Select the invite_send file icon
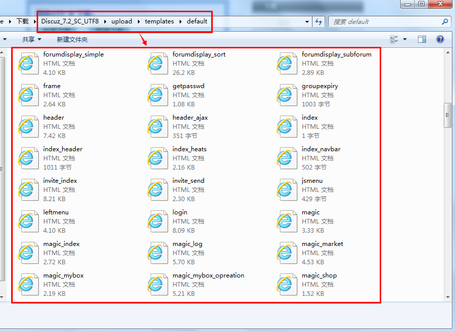Screen dimensions: 455x331 pos(158,190)
